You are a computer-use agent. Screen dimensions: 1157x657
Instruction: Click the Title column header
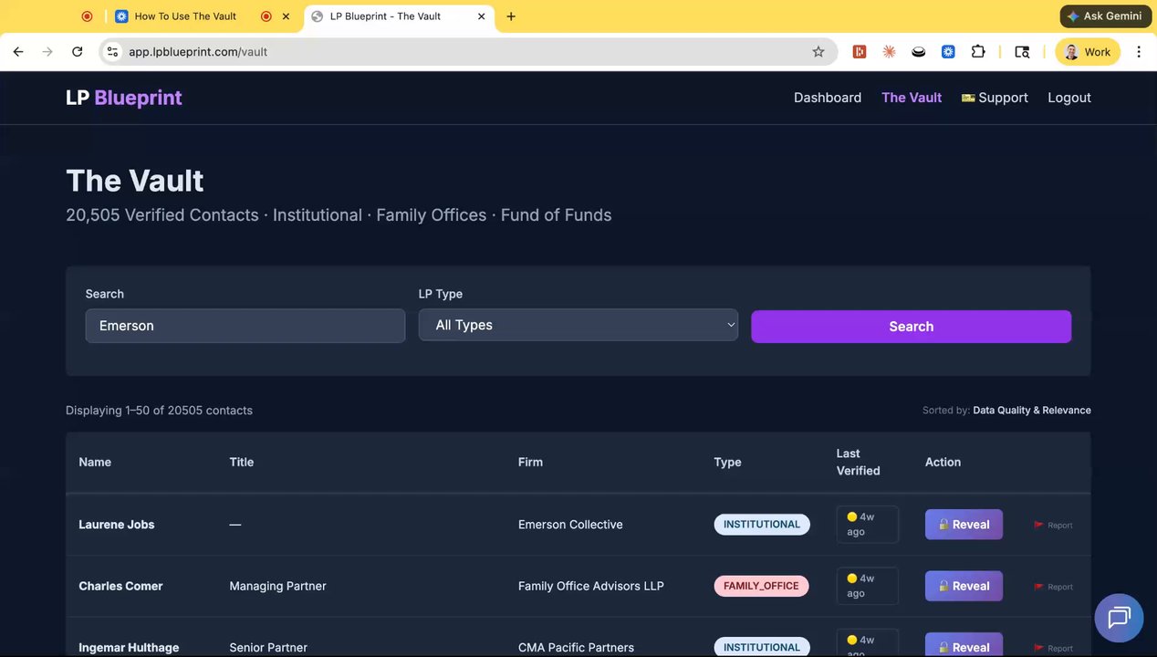pyautogui.click(x=242, y=463)
